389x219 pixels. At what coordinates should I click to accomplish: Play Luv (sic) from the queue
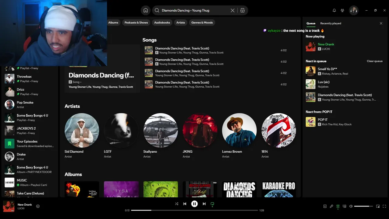pos(344,84)
